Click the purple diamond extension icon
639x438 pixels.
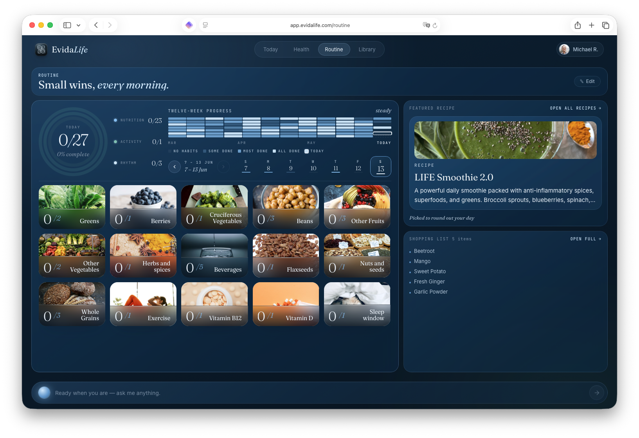189,25
